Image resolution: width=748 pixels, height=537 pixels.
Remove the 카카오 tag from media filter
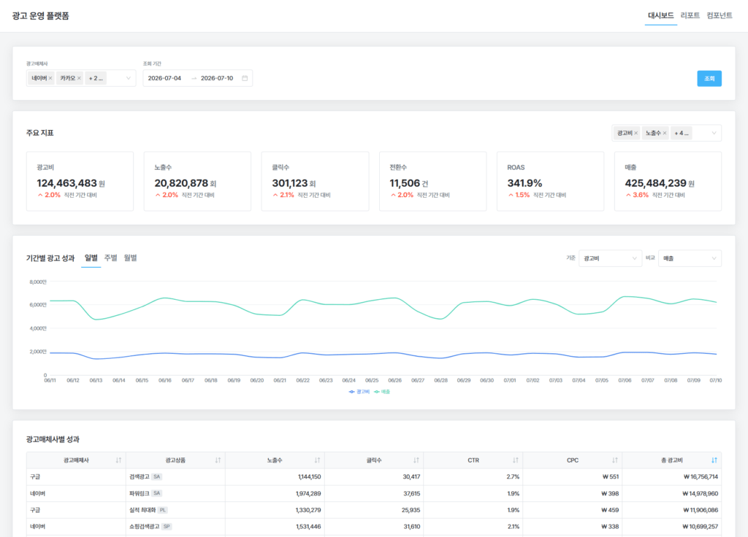point(79,78)
